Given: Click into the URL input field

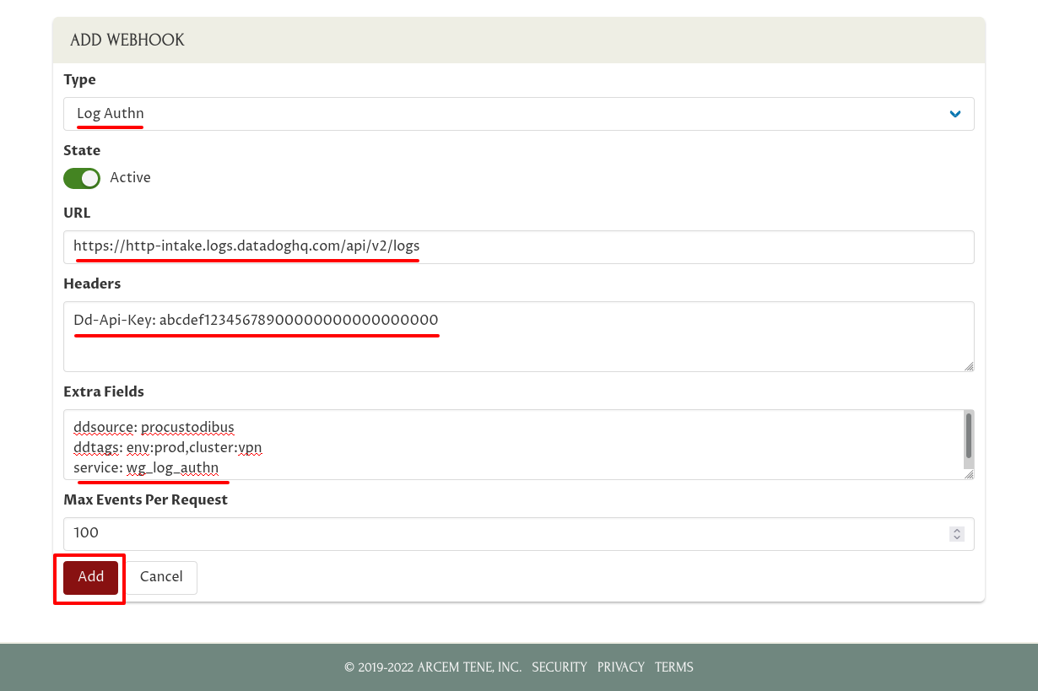Looking at the screenshot, I should [x=518, y=247].
